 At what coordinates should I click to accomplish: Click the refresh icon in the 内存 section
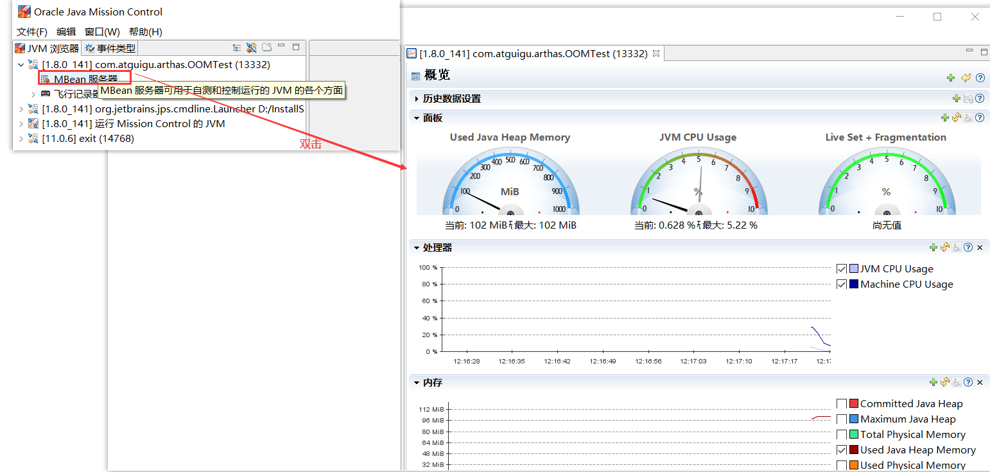[945, 382]
